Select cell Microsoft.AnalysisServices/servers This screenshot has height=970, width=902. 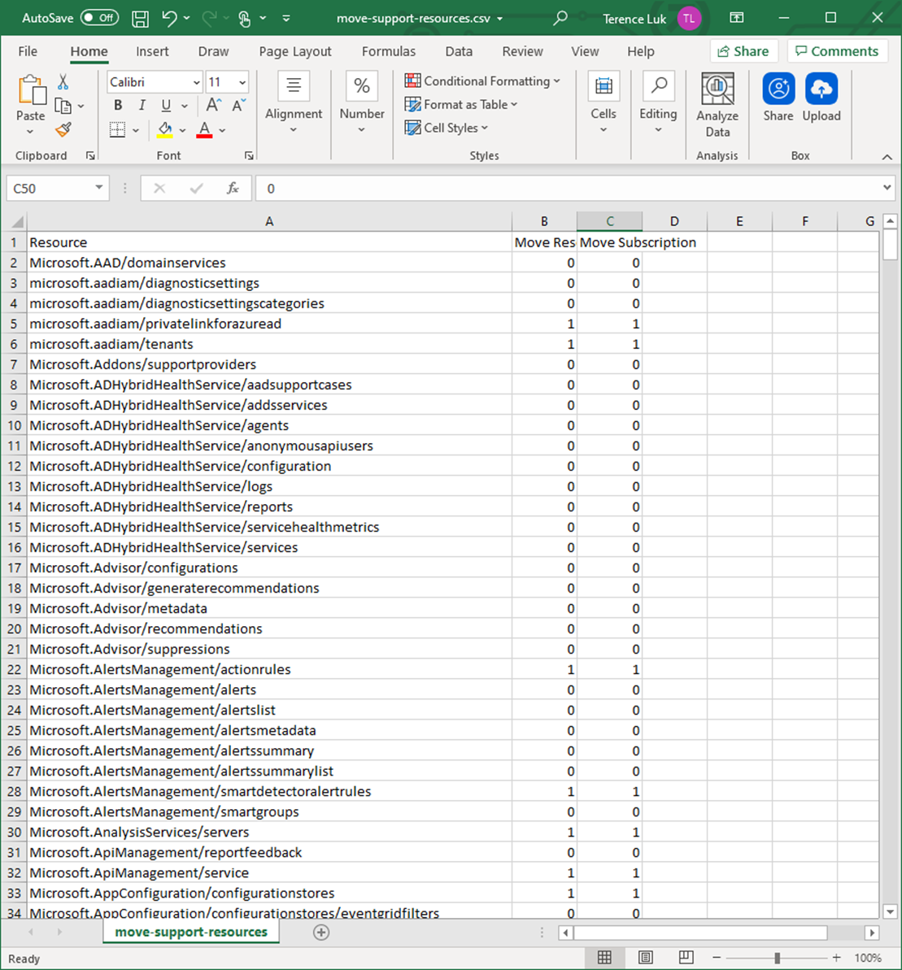point(269,832)
